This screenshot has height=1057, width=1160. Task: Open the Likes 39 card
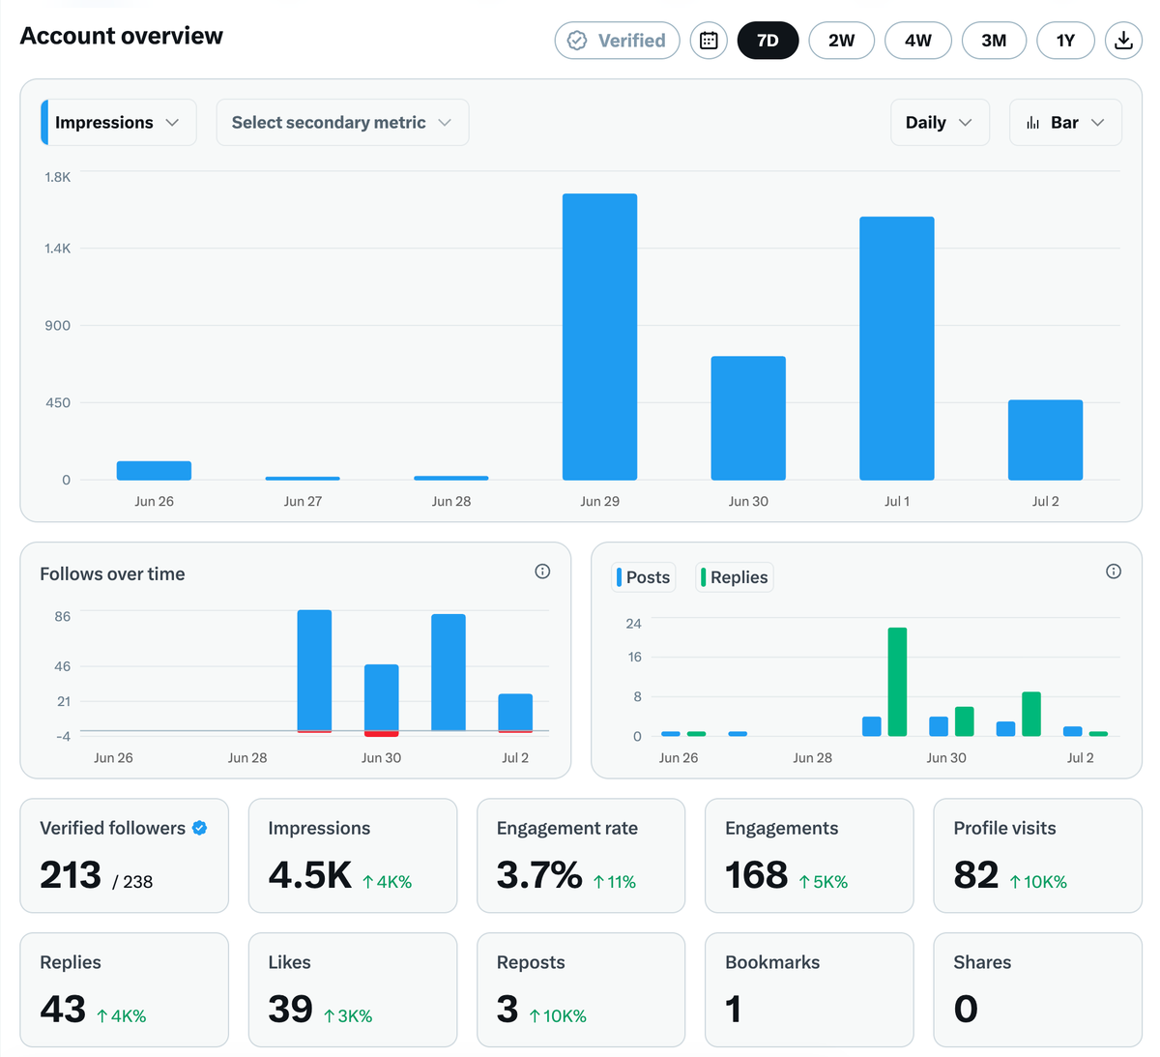click(353, 989)
